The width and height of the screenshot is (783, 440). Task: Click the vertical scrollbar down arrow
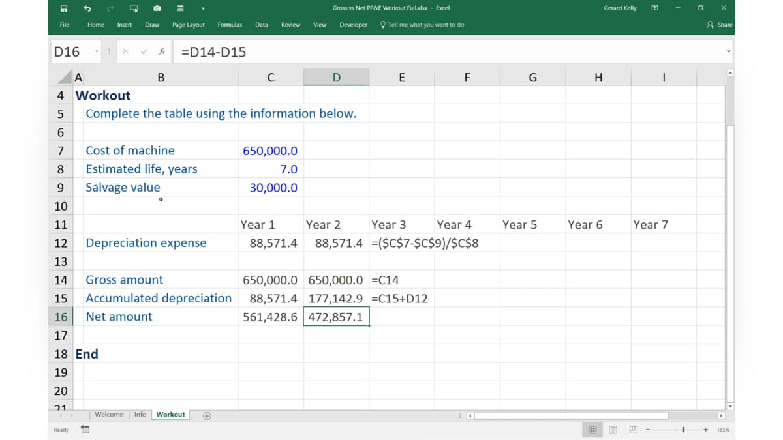pyautogui.click(x=730, y=406)
